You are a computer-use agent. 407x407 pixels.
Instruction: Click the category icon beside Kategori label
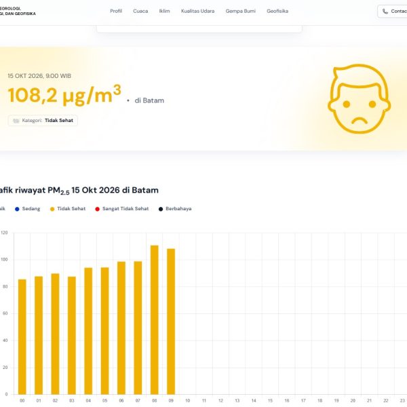pyautogui.click(x=16, y=121)
